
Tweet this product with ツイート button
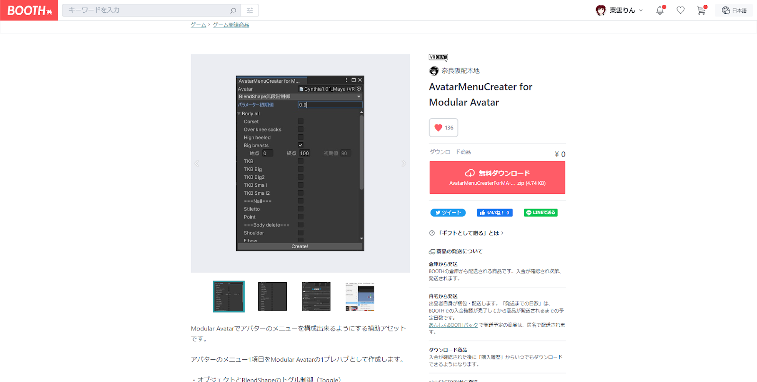point(448,213)
